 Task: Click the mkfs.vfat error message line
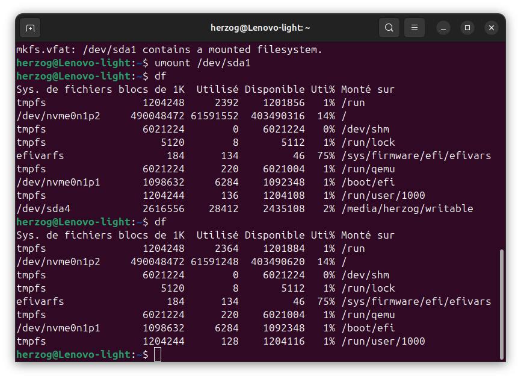point(169,49)
